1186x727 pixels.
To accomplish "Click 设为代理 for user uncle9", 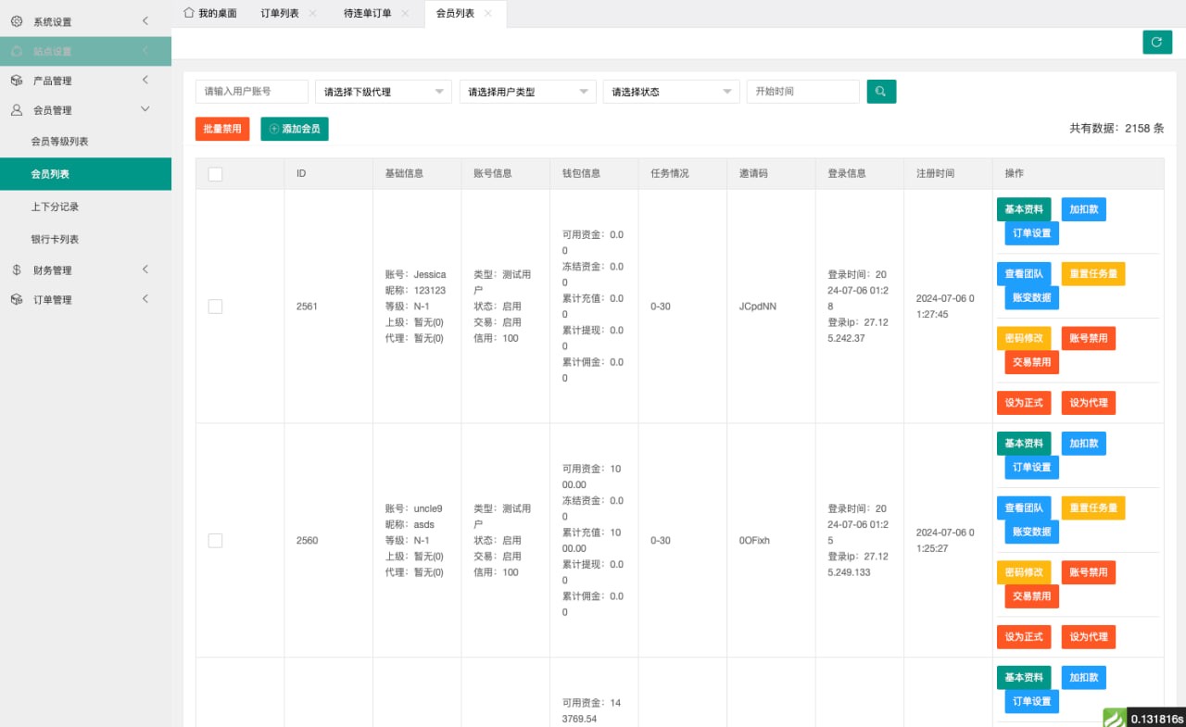I will coord(1089,637).
